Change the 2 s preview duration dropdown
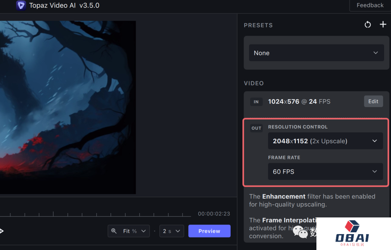Screen dimensions: 391x250 [x=172, y=231]
